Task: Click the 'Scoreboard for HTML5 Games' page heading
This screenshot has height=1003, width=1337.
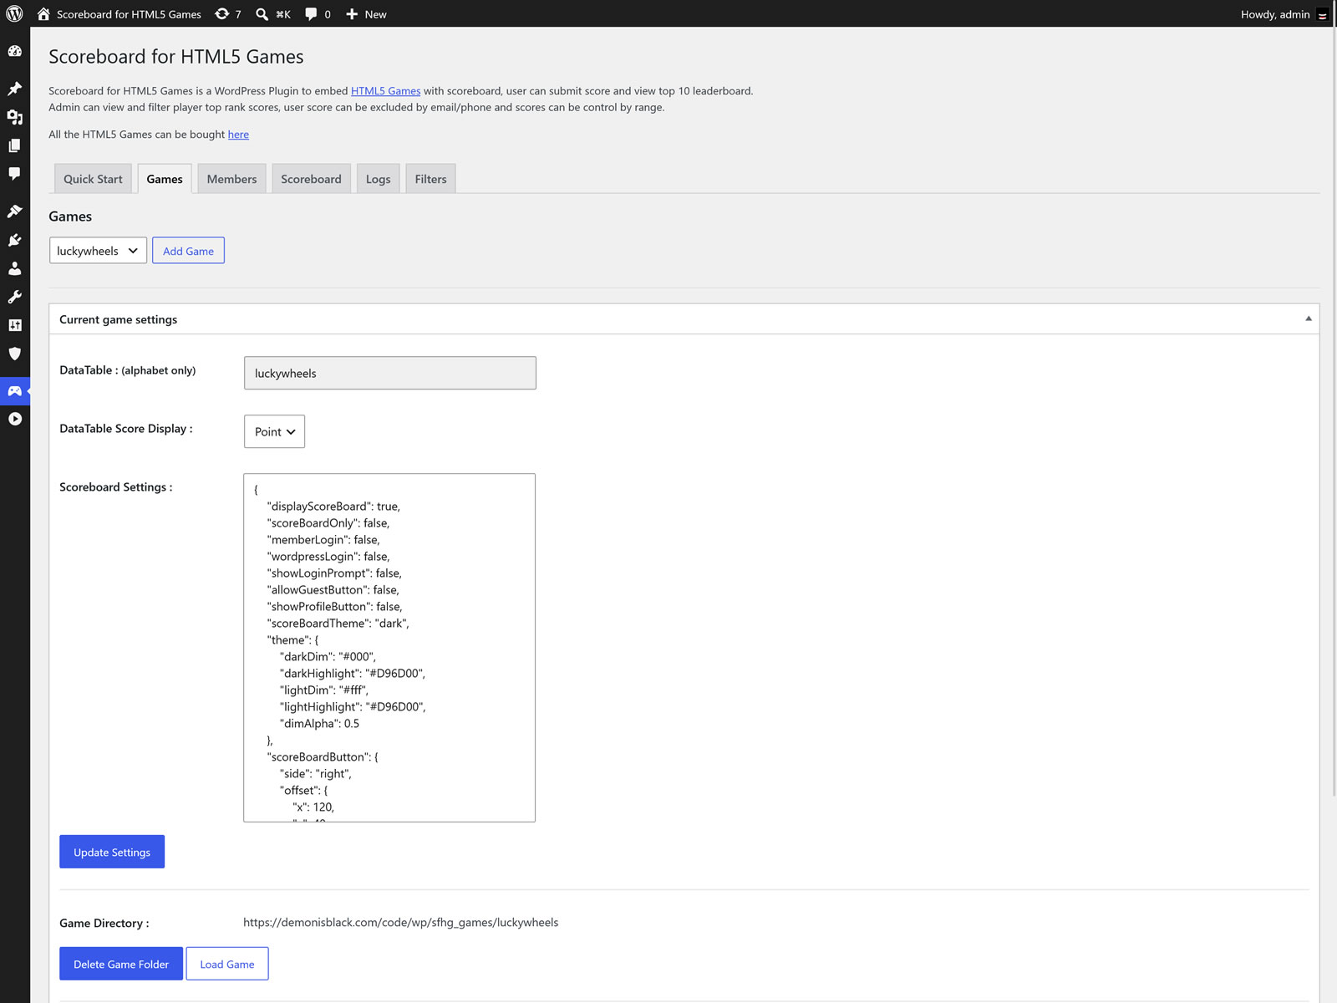Action: pos(176,56)
